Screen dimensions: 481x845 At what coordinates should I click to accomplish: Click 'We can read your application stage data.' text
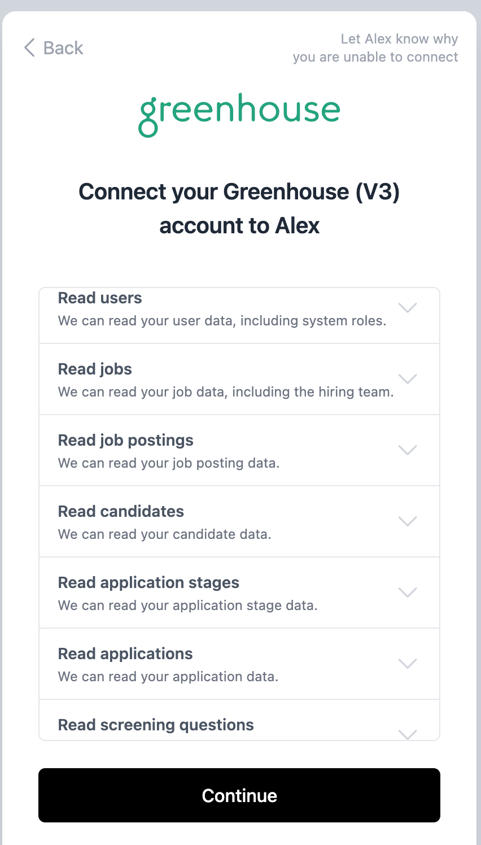[x=188, y=606]
